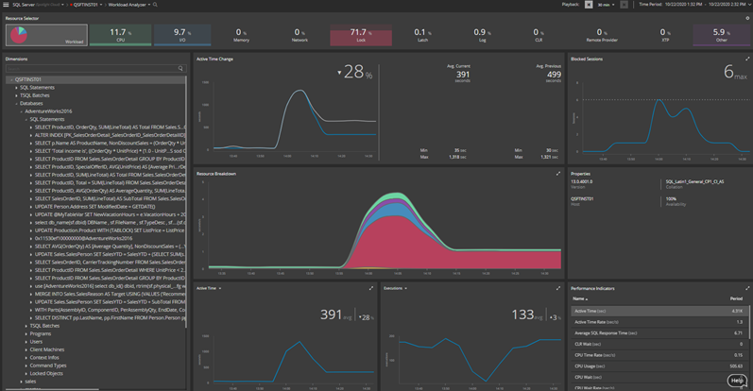Screen dimensions: 753x391
Task: Select UPDATE Person.Address SET ModifiedDate statement
Action: pos(95,207)
